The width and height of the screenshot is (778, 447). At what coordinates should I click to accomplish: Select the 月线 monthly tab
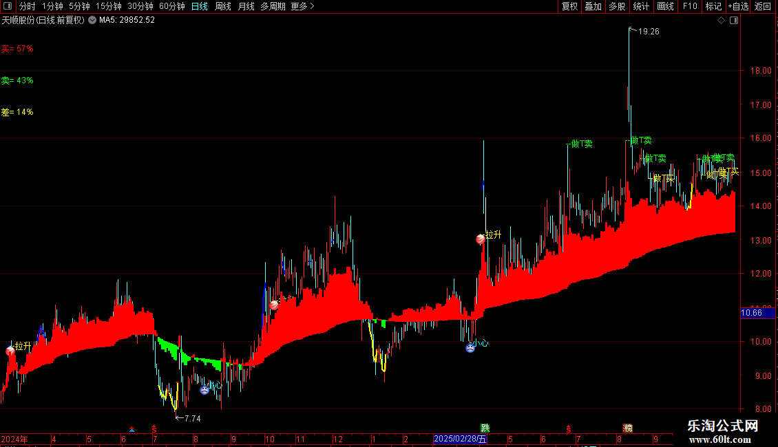[246, 6]
